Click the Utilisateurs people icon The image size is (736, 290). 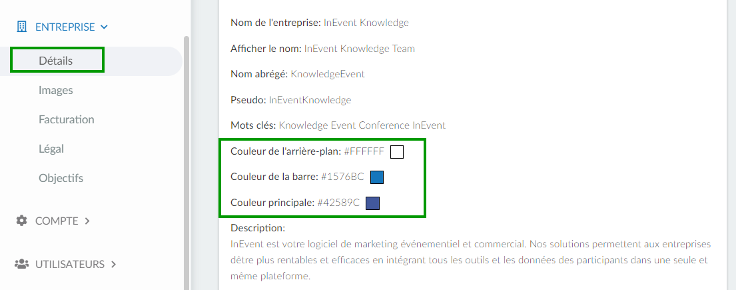(21, 264)
